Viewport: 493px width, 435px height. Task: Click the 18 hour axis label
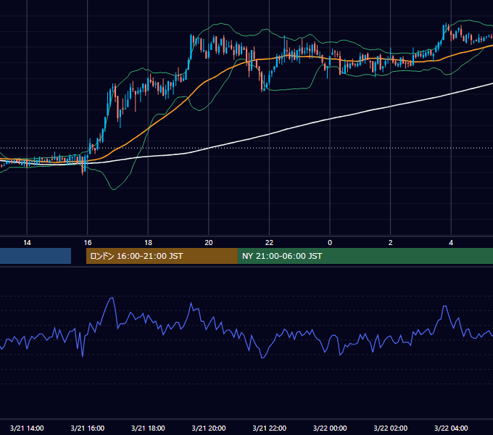click(x=148, y=243)
